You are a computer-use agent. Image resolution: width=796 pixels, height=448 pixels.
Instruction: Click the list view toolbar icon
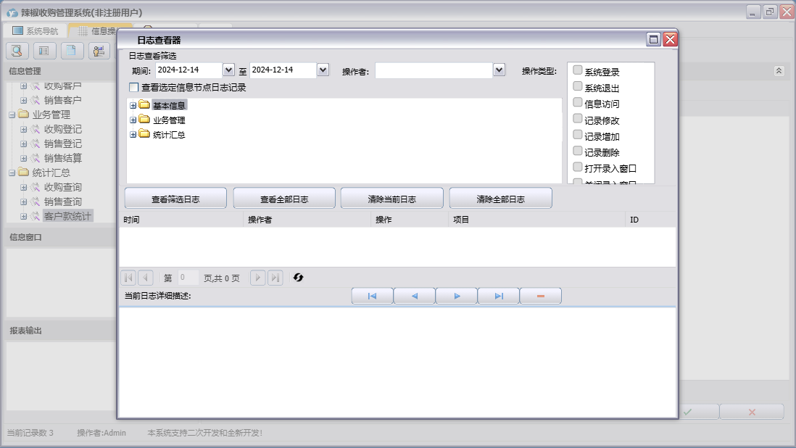click(44, 51)
